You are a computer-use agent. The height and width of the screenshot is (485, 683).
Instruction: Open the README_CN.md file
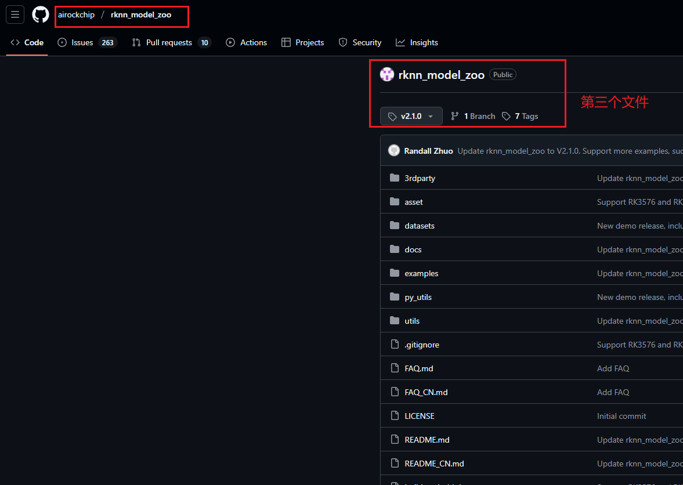(434, 464)
